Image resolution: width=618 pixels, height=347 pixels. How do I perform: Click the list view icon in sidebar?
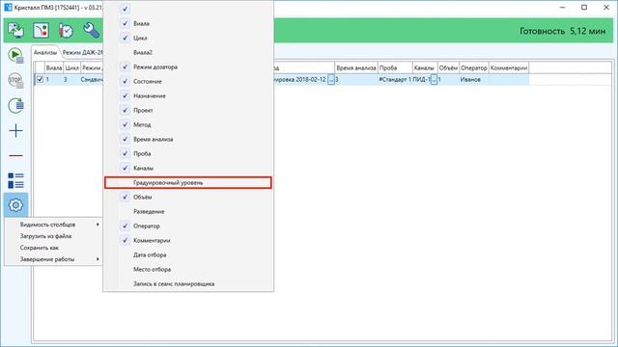click(15, 180)
